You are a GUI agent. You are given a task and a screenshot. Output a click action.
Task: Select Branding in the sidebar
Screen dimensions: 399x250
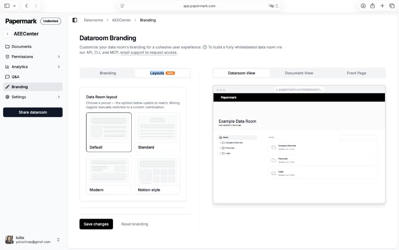33,87
